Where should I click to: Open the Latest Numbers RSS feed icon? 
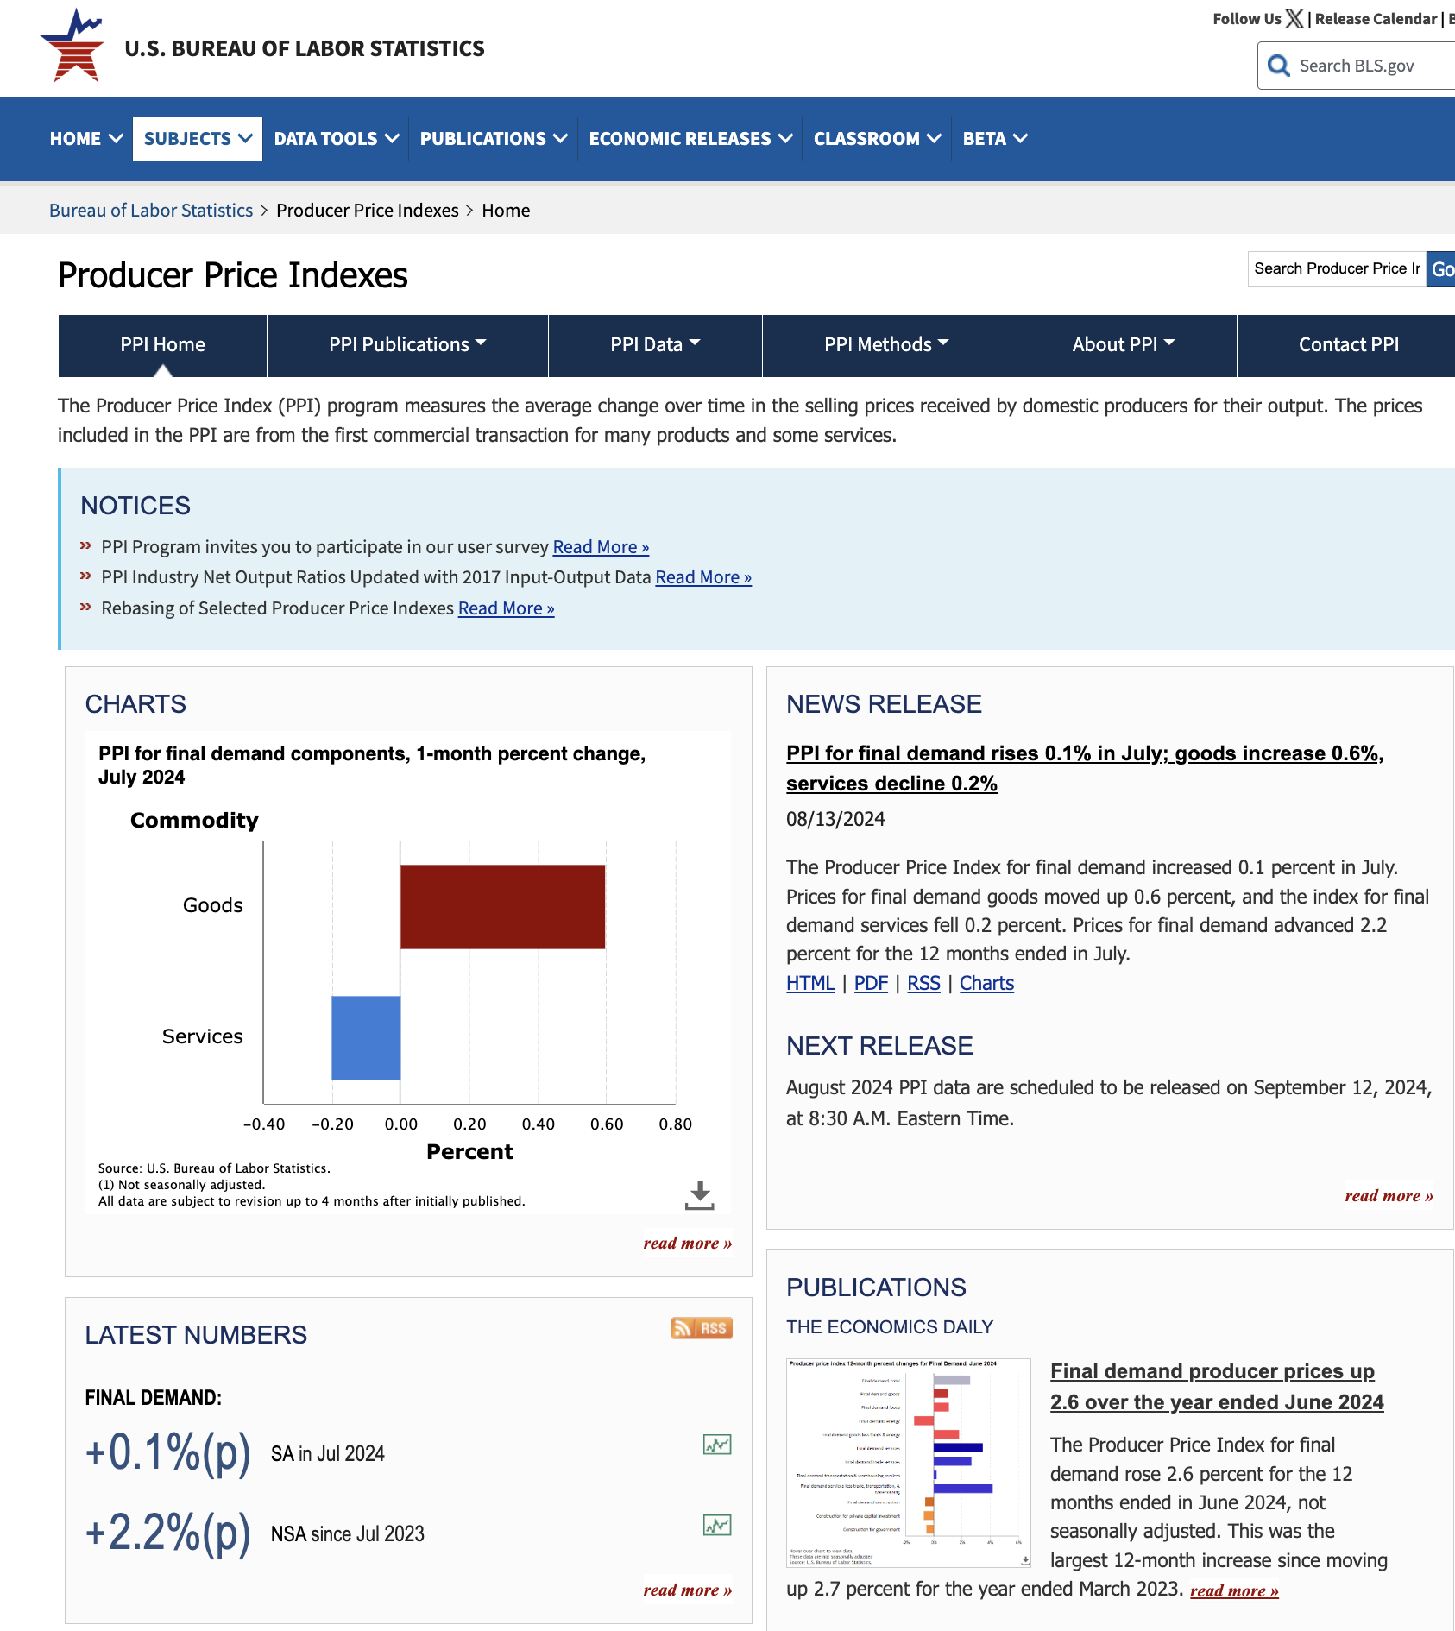[702, 1328]
